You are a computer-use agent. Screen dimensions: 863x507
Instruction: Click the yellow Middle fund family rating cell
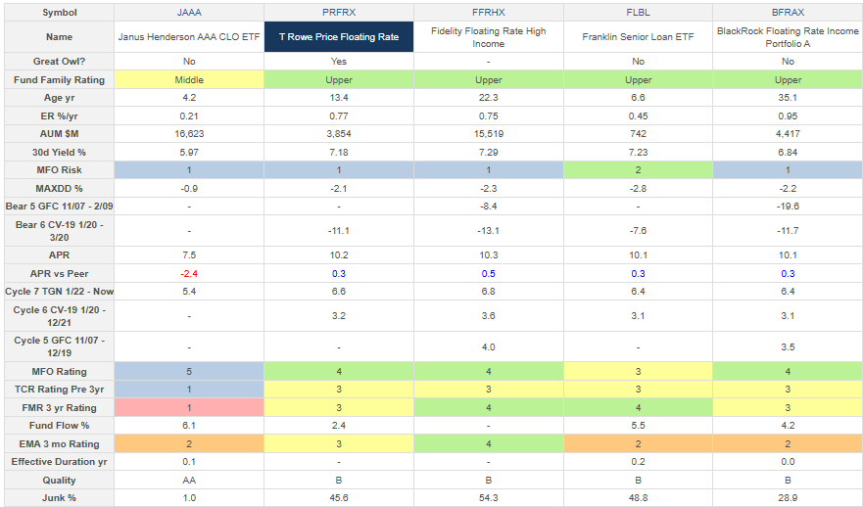(188, 79)
